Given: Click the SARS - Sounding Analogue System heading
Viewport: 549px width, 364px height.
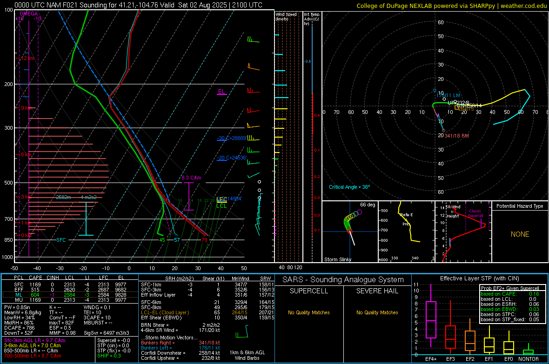Looking at the screenshot, I should [x=343, y=280].
